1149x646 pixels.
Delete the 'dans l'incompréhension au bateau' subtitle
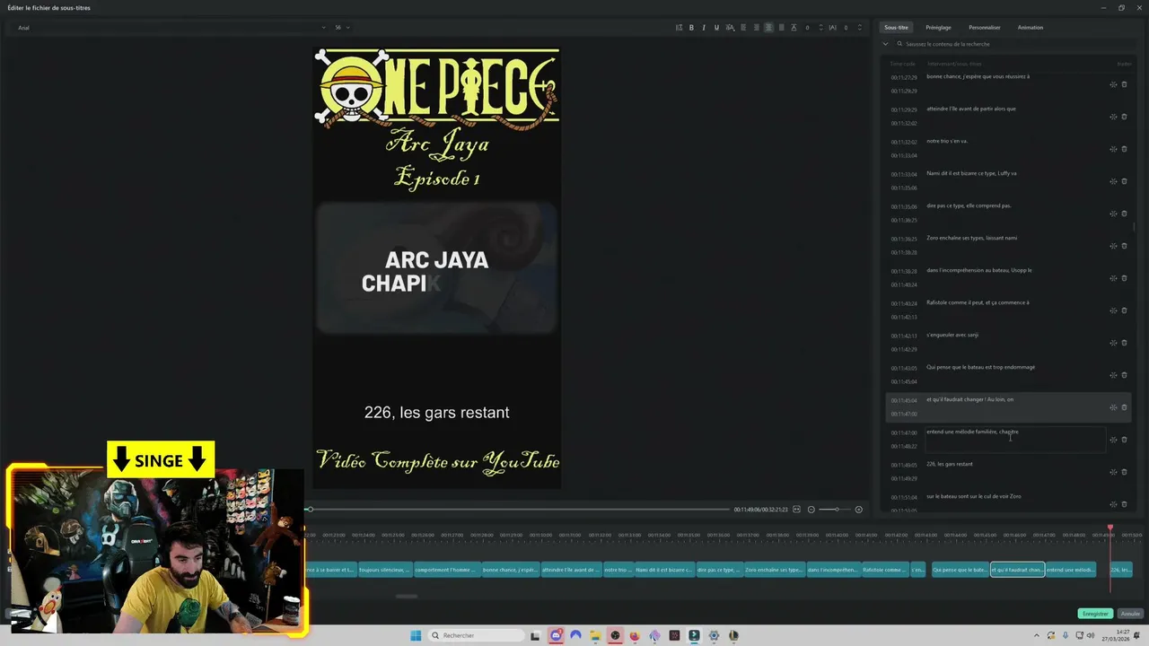(x=1124, y=278)
